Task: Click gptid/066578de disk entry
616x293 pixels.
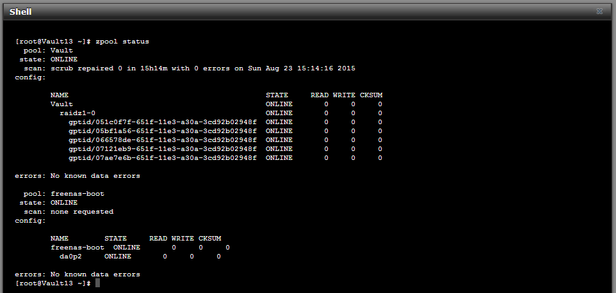Action: click(163, 140)
